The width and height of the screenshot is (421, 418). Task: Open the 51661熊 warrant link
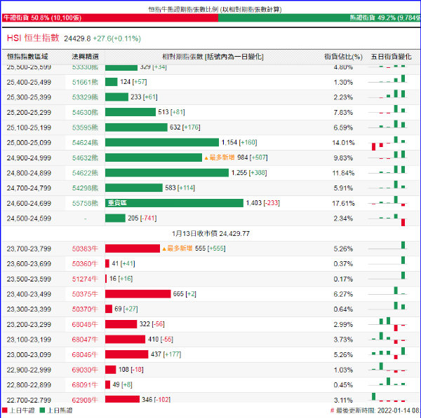coord(85,82)
